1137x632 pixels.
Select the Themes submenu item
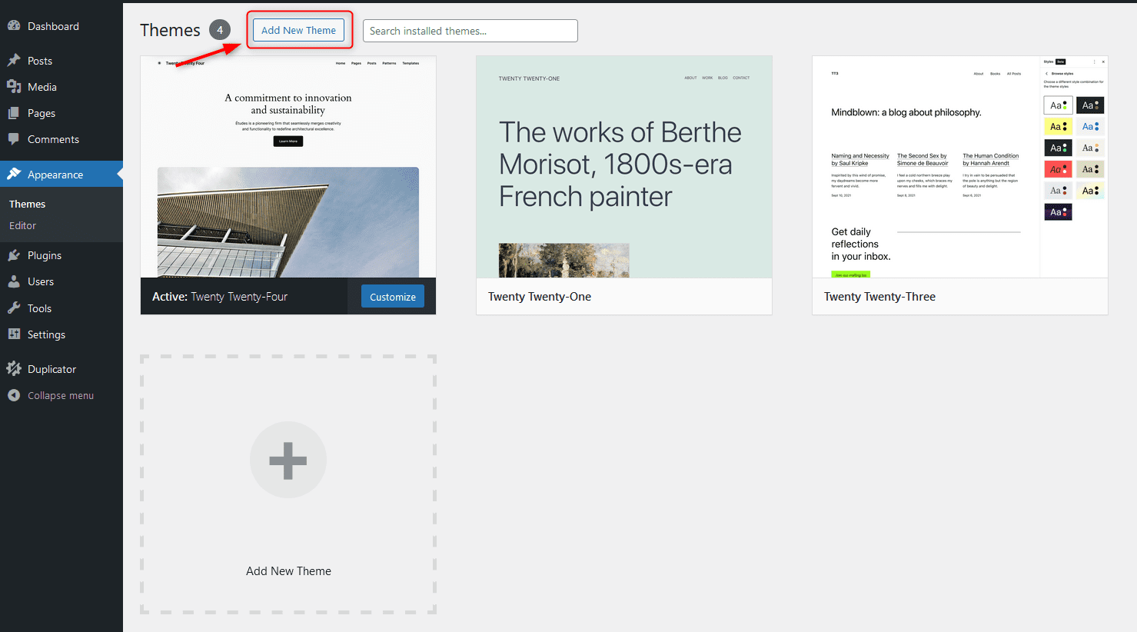pos(28,204)
